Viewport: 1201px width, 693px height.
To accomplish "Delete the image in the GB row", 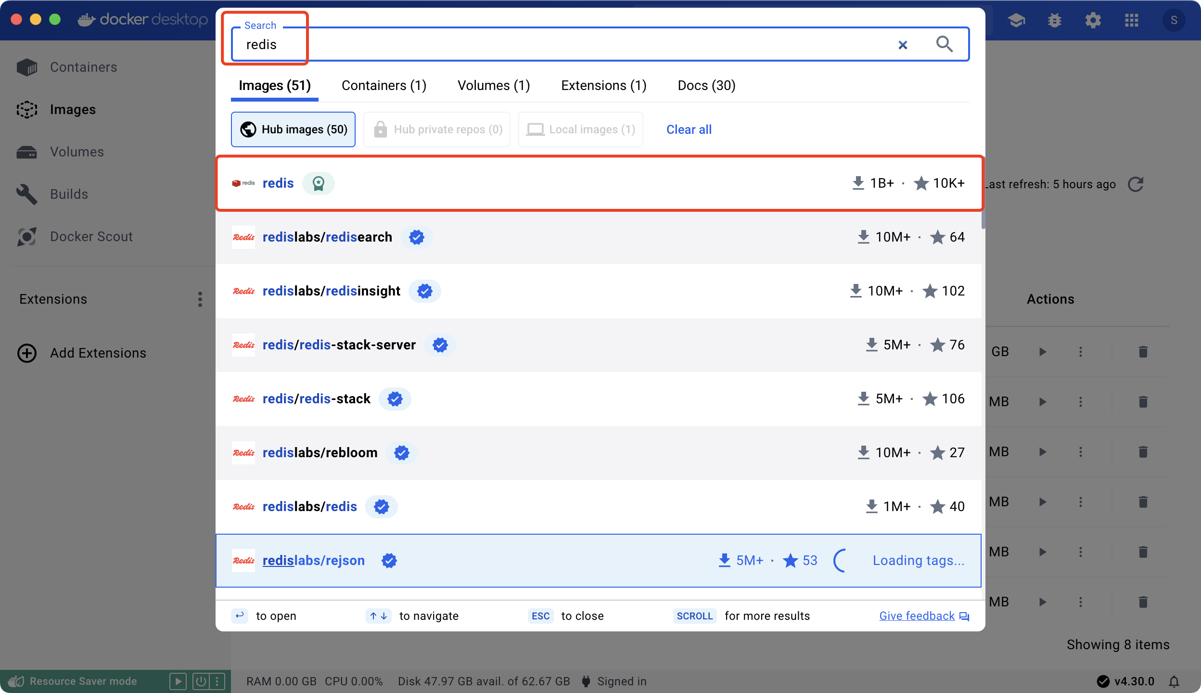I will tap(1143, 352).
